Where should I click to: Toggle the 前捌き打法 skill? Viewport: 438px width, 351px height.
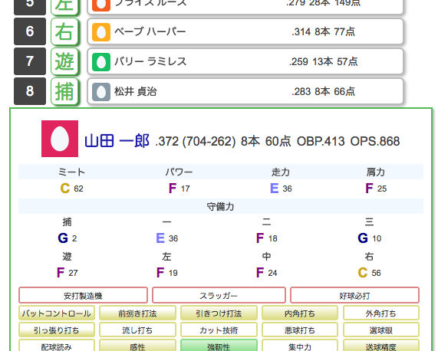137,313
